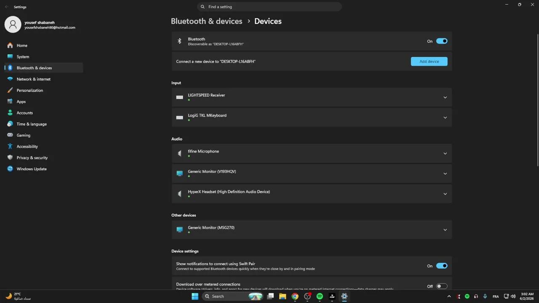Open Personalization settings
Screen dimensions: 539x303
click(x=43, y=90)
